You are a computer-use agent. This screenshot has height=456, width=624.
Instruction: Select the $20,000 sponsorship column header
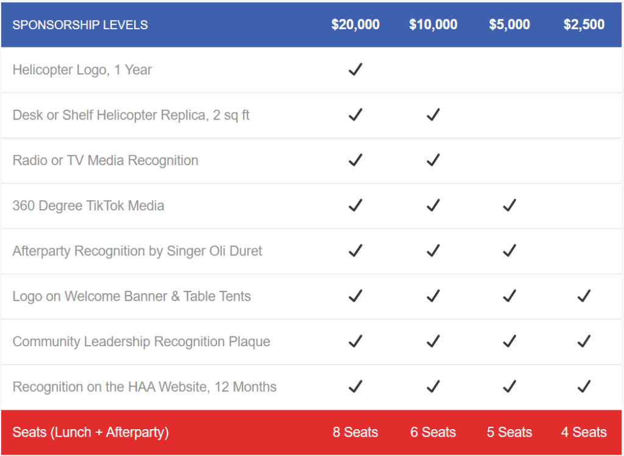click(355, 25)
